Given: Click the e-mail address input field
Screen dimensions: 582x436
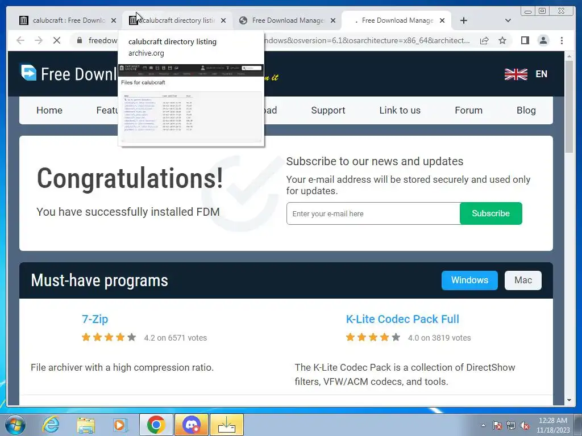Looking at the screenshot, I should 373,213.
